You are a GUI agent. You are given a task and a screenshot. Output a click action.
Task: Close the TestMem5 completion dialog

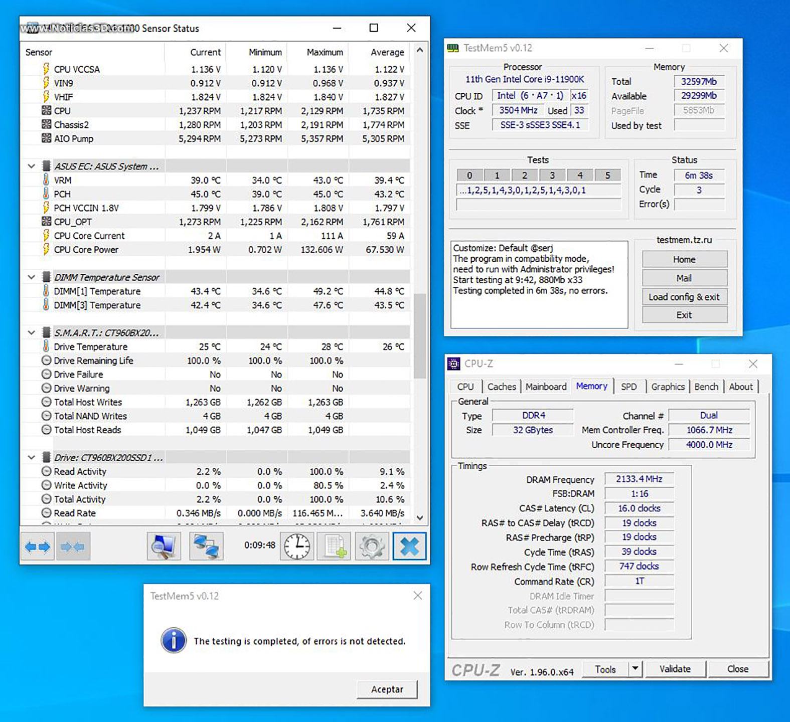pos(417,596)
